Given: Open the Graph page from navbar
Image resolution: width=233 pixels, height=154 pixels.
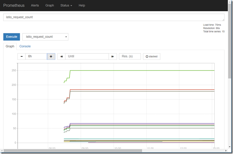Looking at the screenshot, I should coord(49,6).
